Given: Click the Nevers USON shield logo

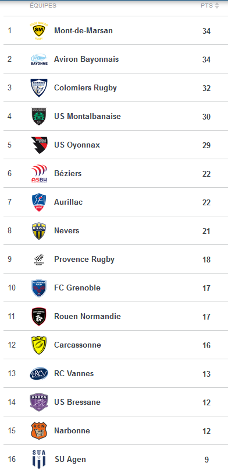Looking at the screenshot, I should (x=39, y=231).
